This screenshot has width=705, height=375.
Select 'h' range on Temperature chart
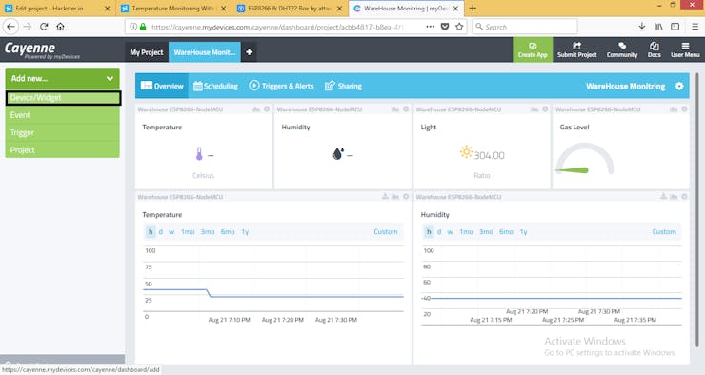151,231
